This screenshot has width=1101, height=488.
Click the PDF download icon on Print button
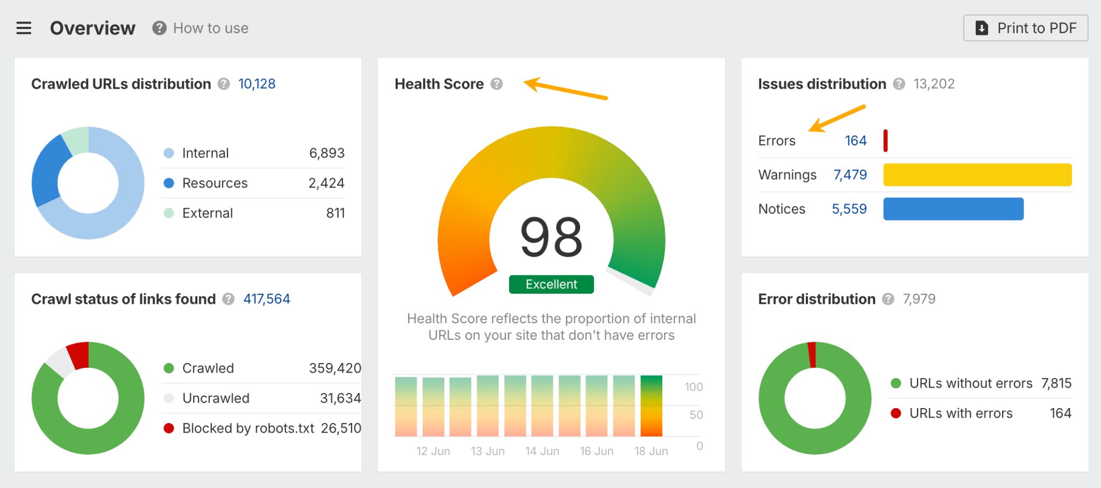click(x=982, y=27)
